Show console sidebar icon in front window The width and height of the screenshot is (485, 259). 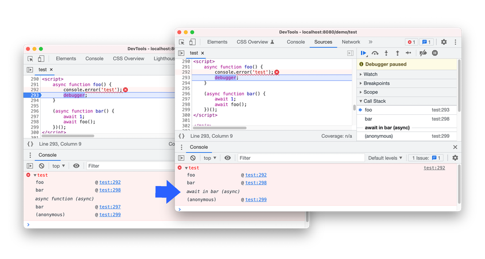coord(181,158)
